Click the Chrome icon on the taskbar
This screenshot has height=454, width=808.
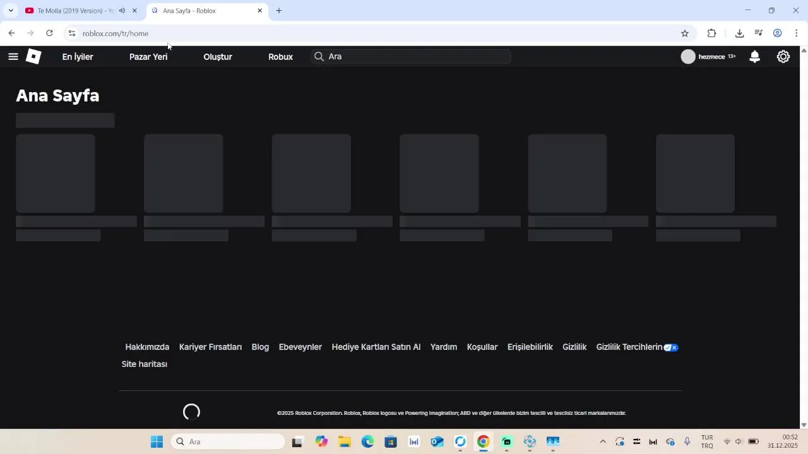pyautogui.click(x=483, y=442)
